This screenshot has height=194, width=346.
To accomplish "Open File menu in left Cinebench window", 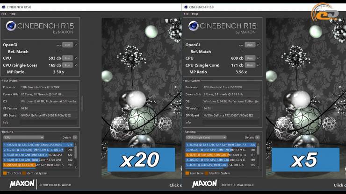I will point(4,14).
